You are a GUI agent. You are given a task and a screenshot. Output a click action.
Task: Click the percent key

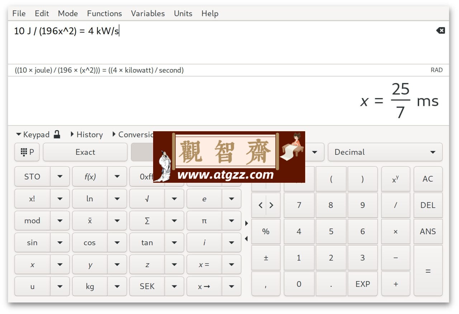[x=266, y=231]
